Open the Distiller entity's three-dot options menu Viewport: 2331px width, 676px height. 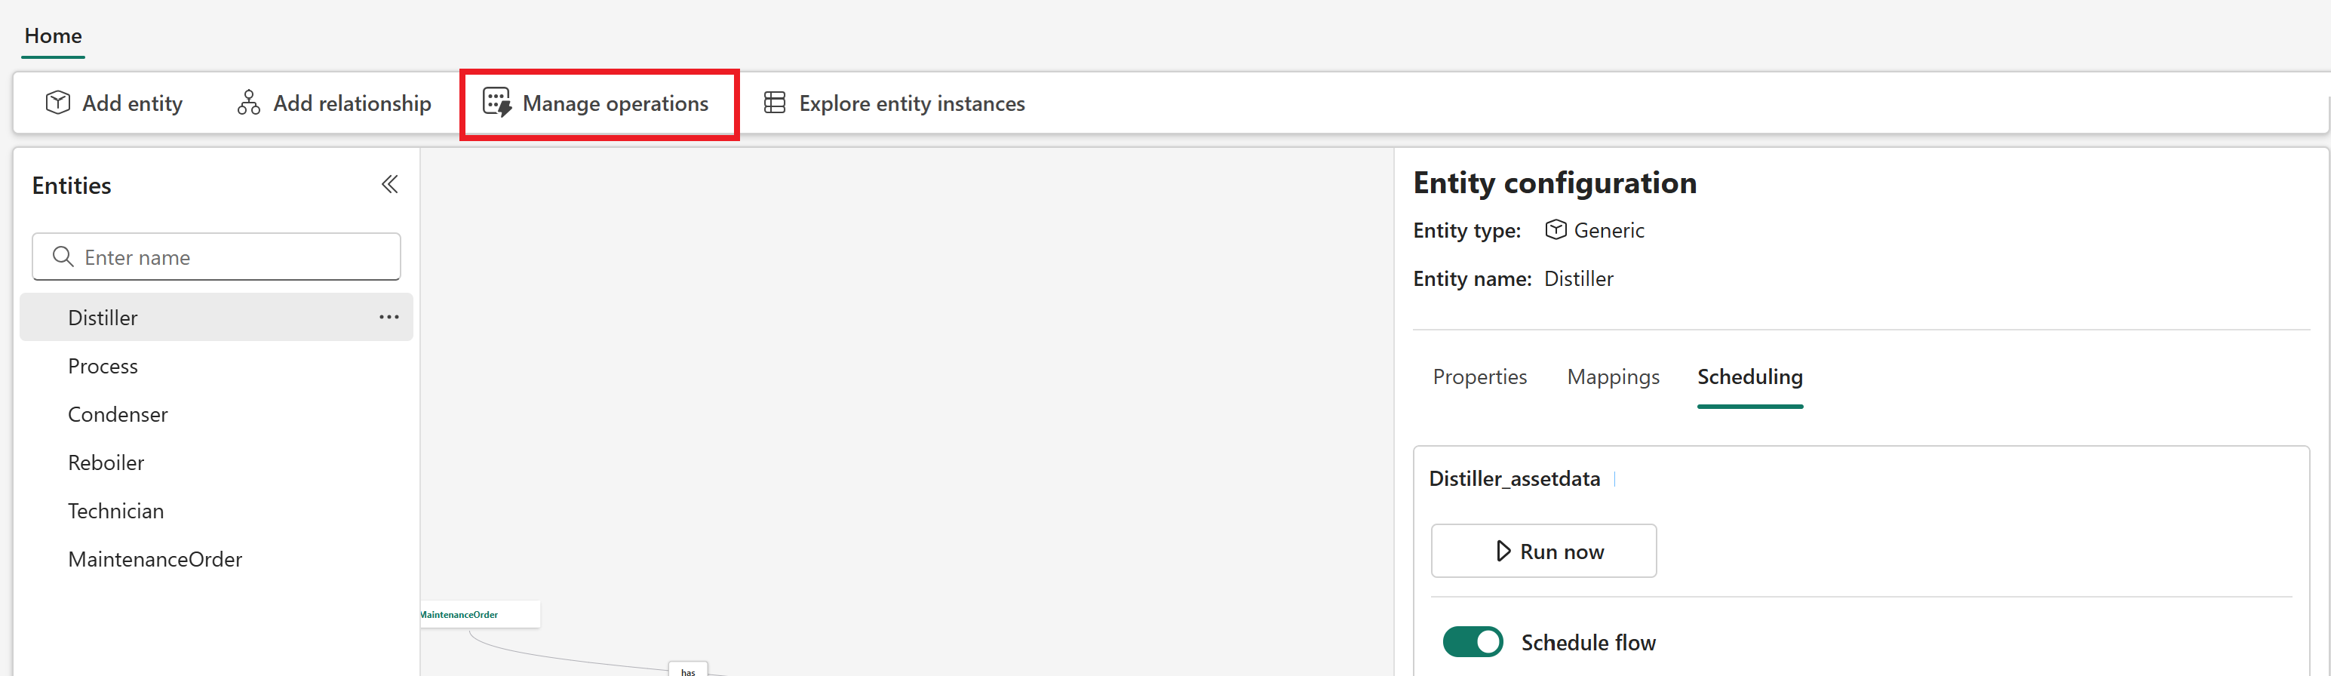click(x=389, y=317)
